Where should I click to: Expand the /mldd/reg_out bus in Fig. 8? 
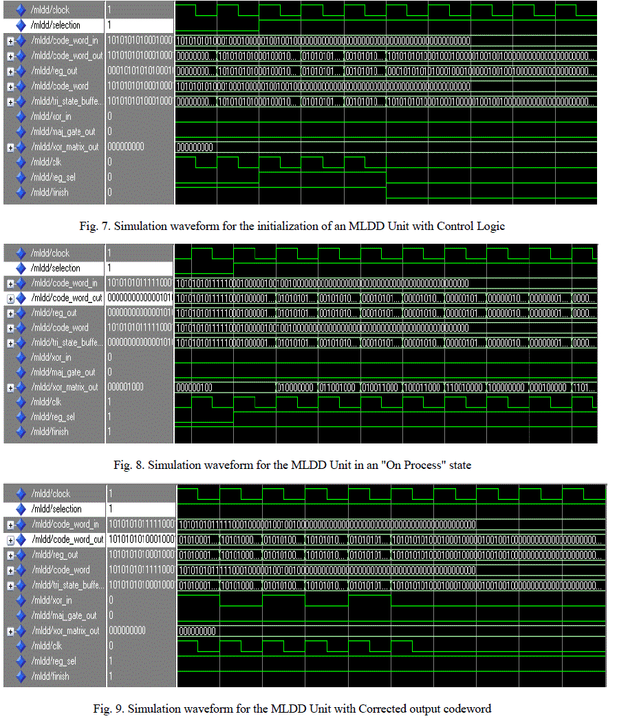(10, 313)
